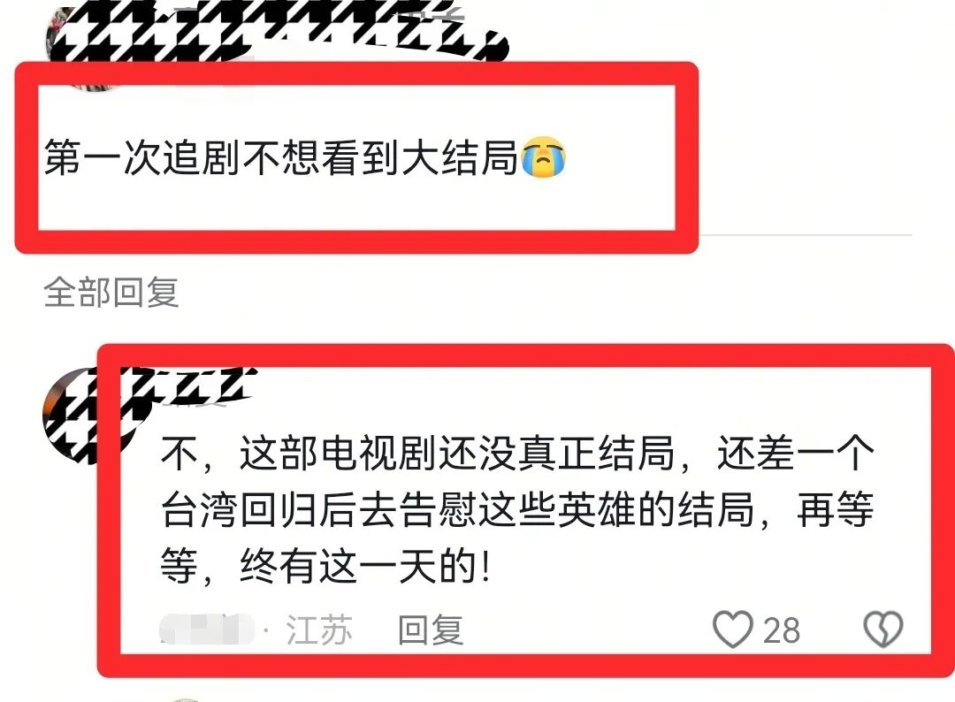Click the words 再等 ending the second reply line
The width and height of the screenshot is (955, 702).
click(x=836, y=510)
